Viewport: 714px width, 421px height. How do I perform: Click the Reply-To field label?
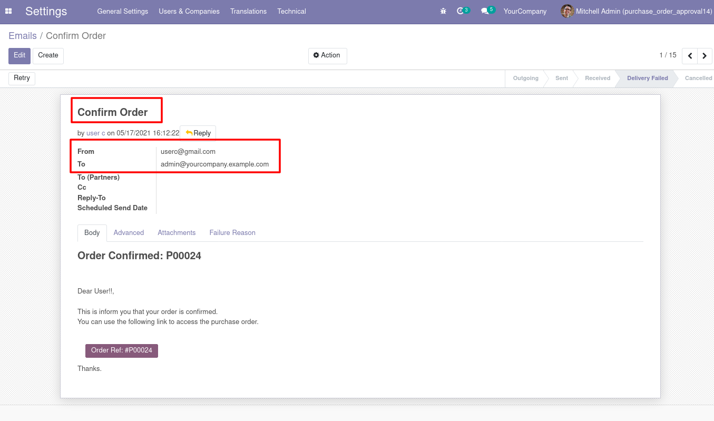92,198
